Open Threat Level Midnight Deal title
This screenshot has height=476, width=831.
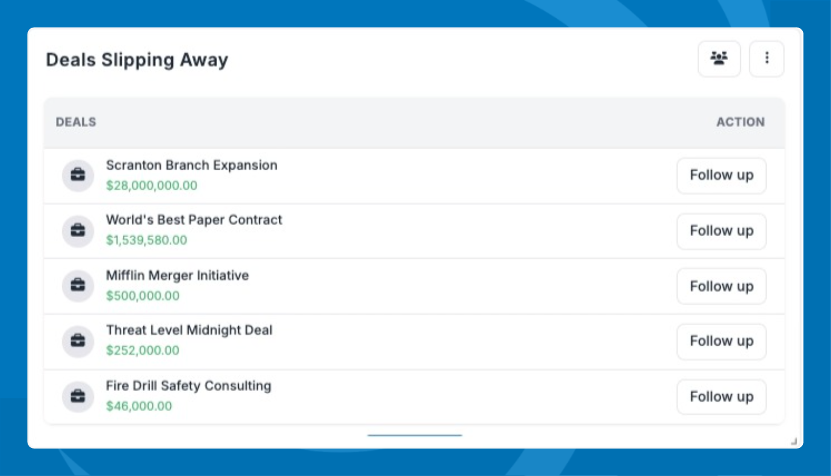tap(189, 330)
